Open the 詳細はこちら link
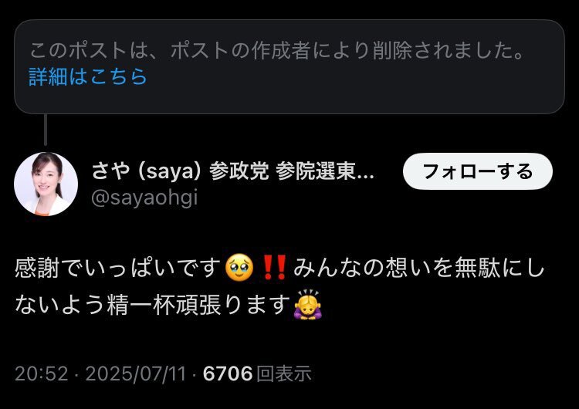The width and height of the screenshot is (579, 409). (x=88, y=76)
